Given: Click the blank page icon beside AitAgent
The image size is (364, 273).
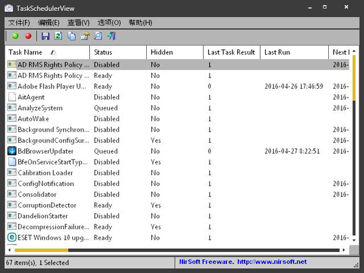Looking at the screenshot, I should pyautogui.click(x=12, y=97).
